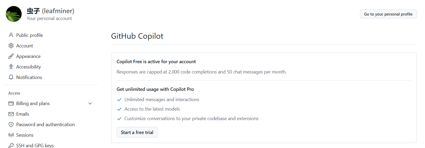This screenshot has width=425, height=148.
Task: Go to your personal profile
Action: pos(388,14)
